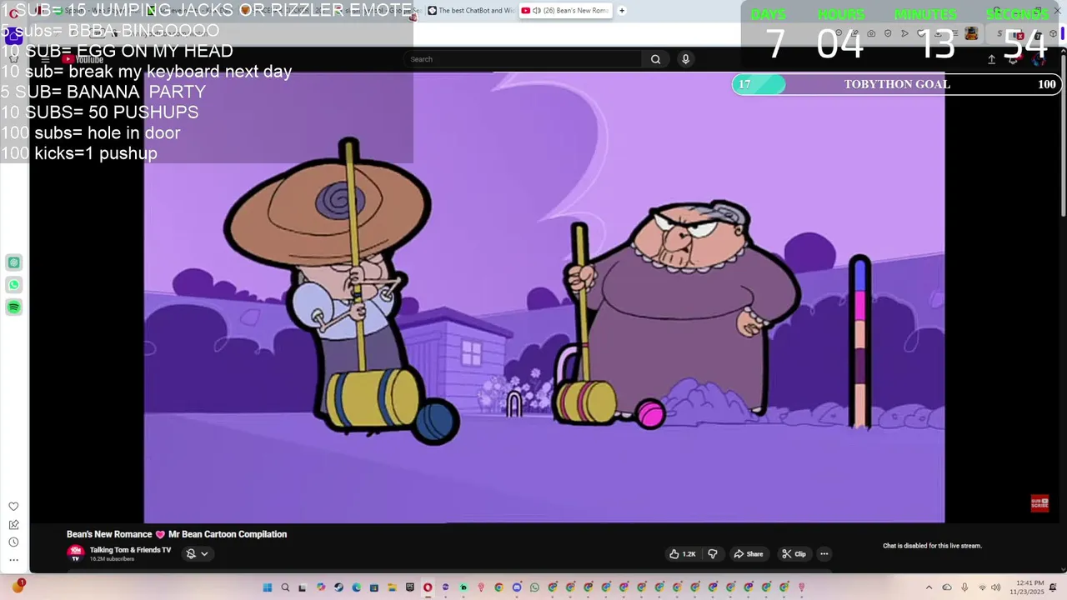This screenshot has height=600, width=1067.
Task: Click the Subscribe watermark on the video
Action: (1039, 503)
